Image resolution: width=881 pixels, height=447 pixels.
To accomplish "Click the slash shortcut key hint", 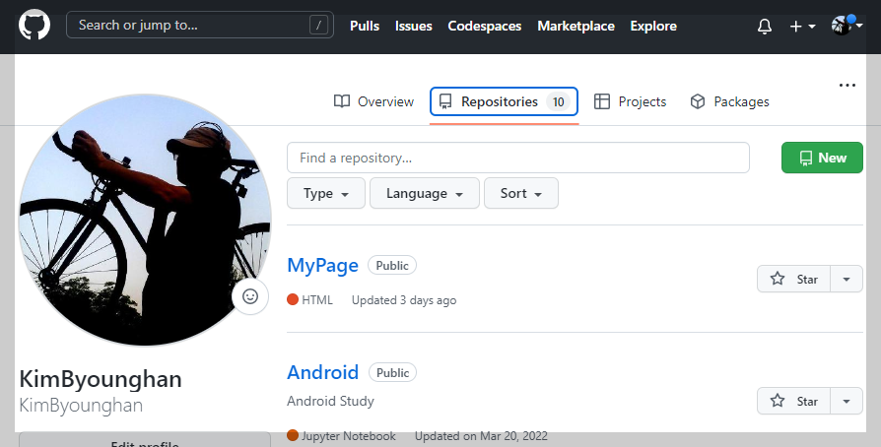I will coord(318,26).
